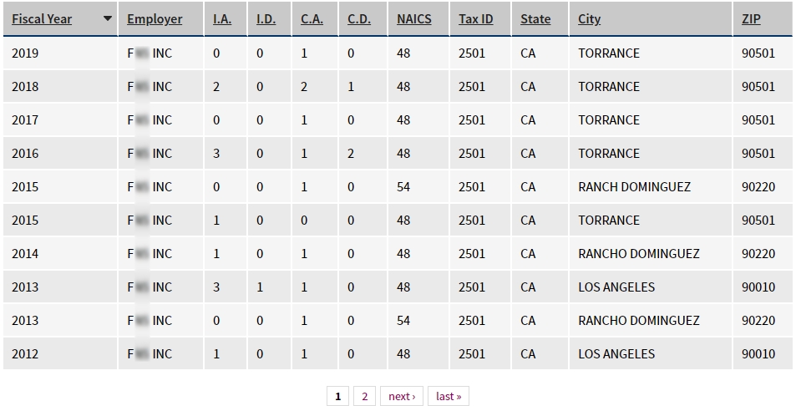Sort by State column header
This screenshot has width=796, height=406.
tap(535, 18)
